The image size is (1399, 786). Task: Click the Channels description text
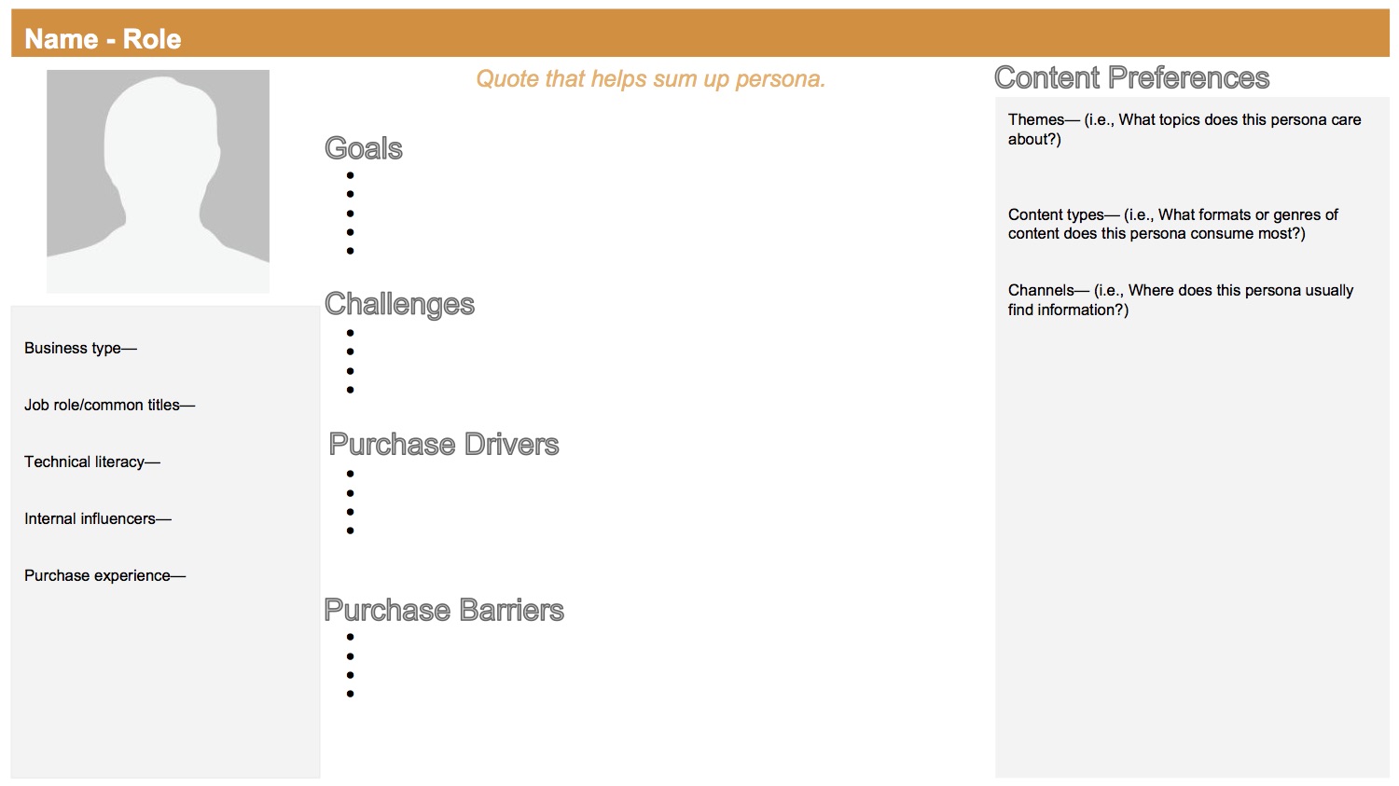pyautogui.click(x=1180, y=300)
